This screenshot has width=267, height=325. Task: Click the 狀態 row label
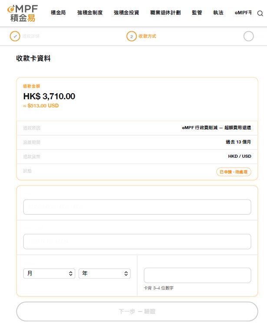tap(27, 171)
